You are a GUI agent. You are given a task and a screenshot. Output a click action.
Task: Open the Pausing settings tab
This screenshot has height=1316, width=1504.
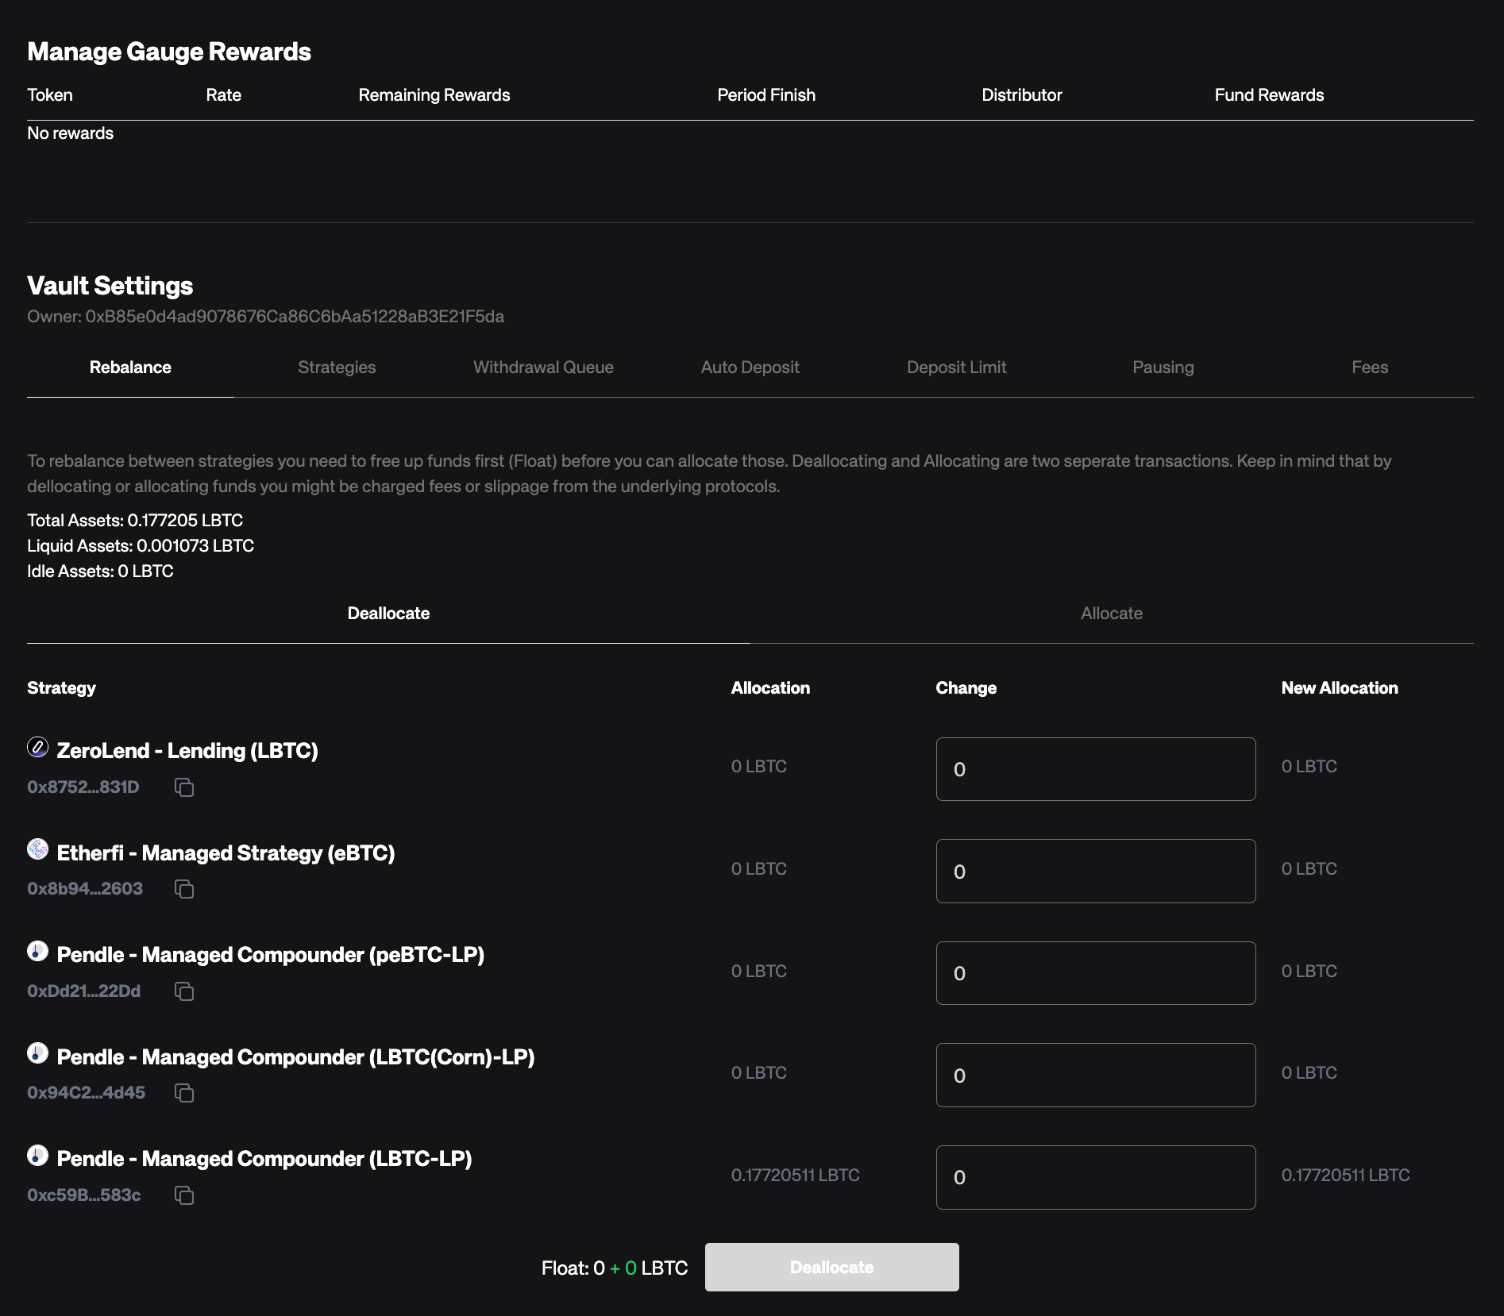click(x=1163, y=367)
